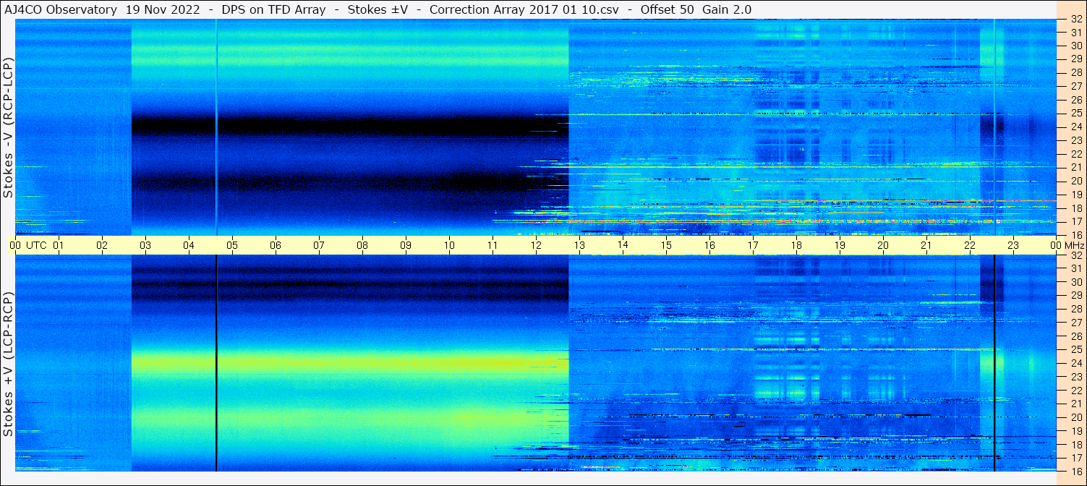The image size is (1087, 486).
Task: Click the 13 UTC hour marker
Action: coord(579,245)
